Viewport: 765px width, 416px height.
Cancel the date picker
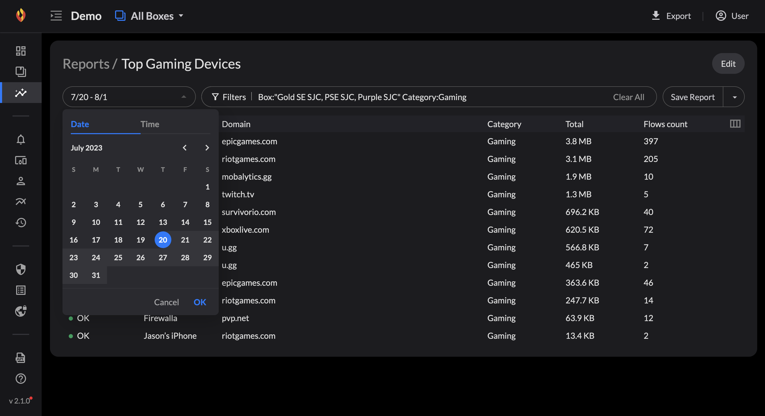(x=166, y=302)
